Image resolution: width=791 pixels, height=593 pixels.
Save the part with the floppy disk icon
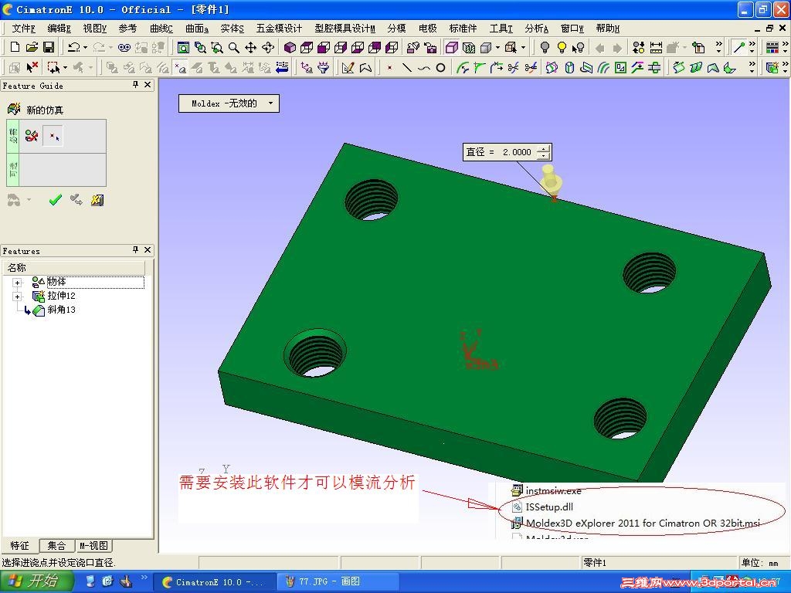[x=49, y=47]
